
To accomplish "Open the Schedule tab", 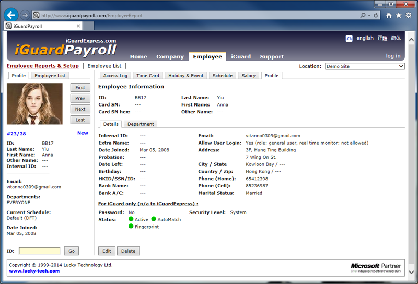I will tap(223, 76).
